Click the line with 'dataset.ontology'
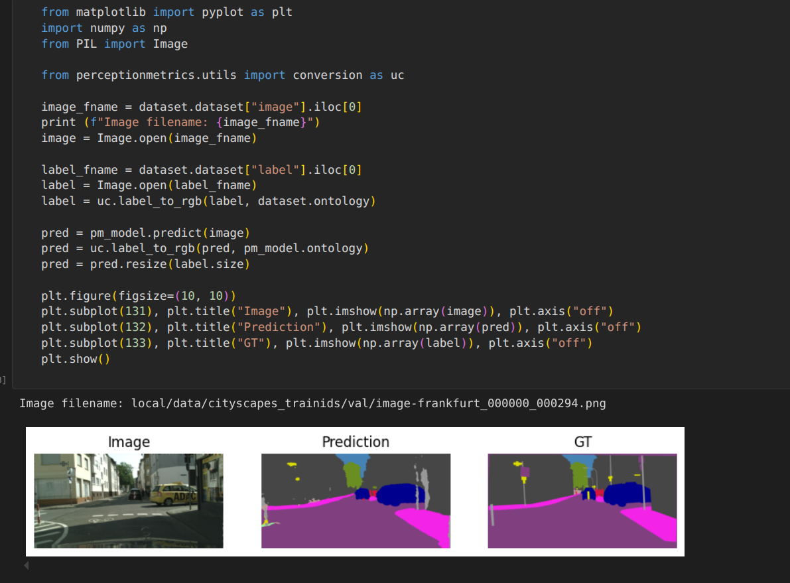Viewport: 790px width, 583px height. click(x=208, y=201)
